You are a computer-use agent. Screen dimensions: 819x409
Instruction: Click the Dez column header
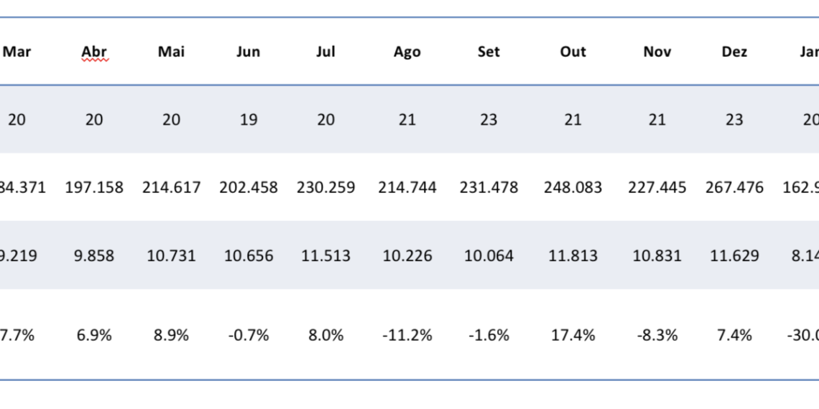[734, 52]
